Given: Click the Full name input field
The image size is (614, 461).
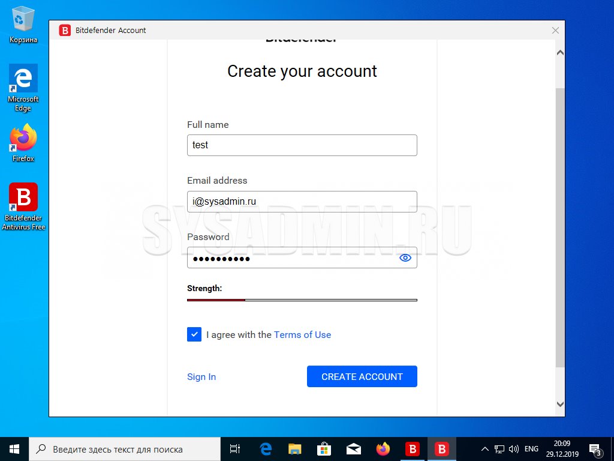Looking at the screenshot, I should 302,145.
